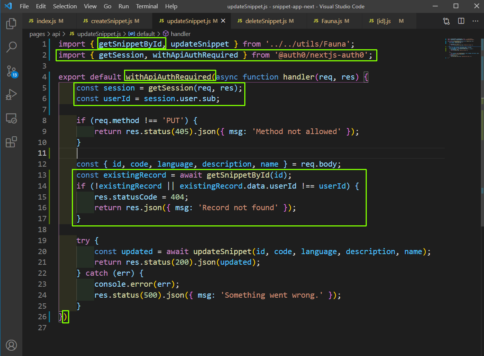Image resolution: width=484 pixels, height=356 pixels.
Task: Click the '@auth0/nextjs-auth0' string
Action: pos(321,55)
